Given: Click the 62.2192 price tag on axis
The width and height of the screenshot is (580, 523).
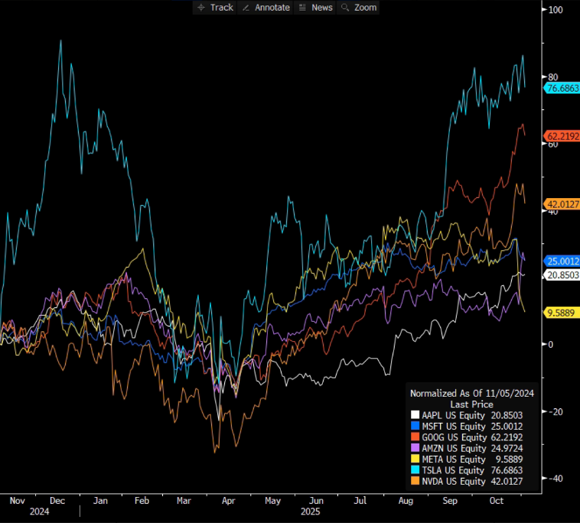Looking at the screenshot, I should click(562, 136).
